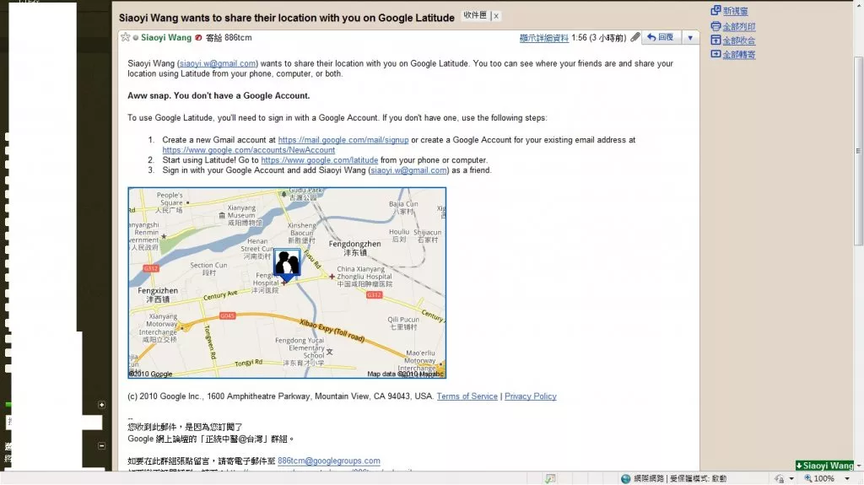Screen dimensions: 864x485
Task: Click the email subject title text
Action: pos(287,18)
